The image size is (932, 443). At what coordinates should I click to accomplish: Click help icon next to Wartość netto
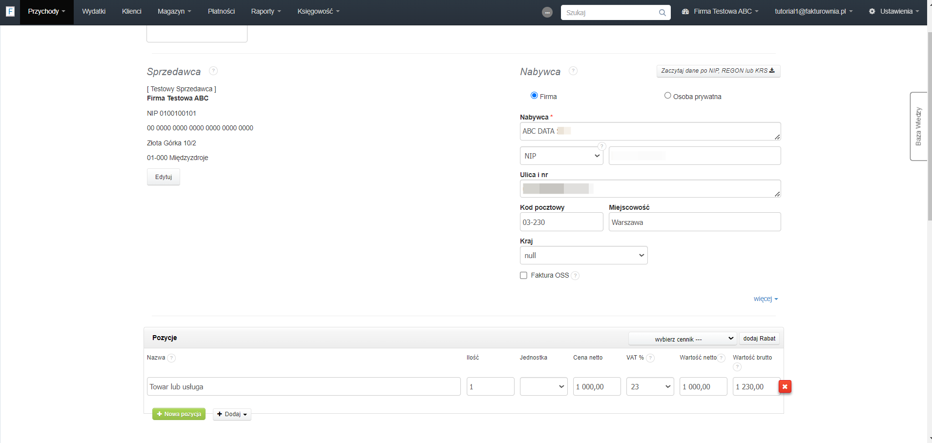(x=721, y=358)
